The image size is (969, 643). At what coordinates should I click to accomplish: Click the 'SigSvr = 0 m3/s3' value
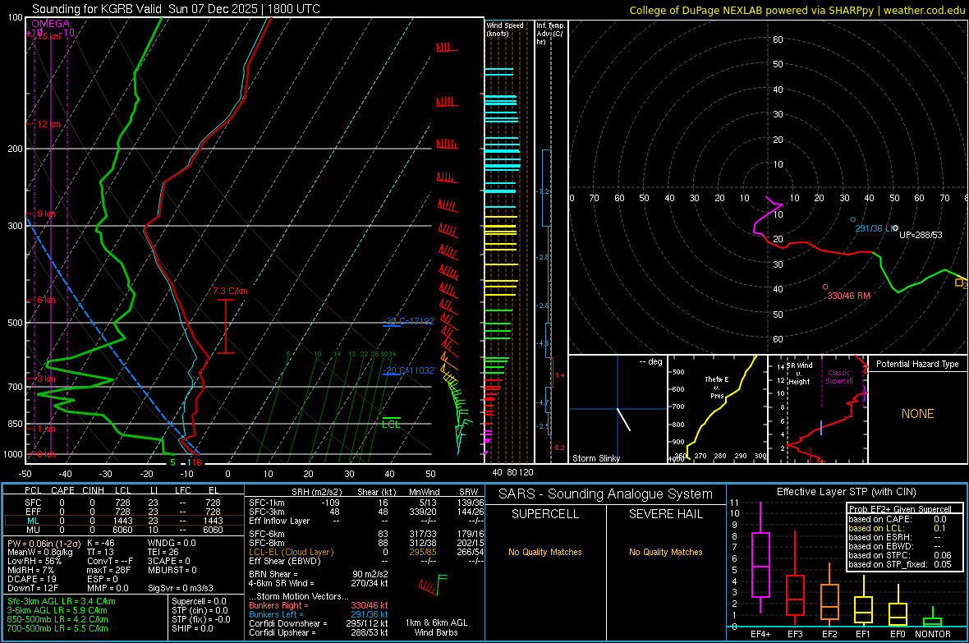[181, 589]
